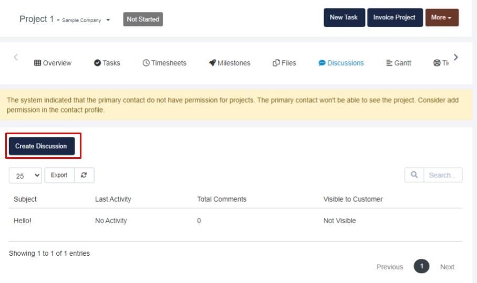Click the search magnifier icon
The image size is (477, 283).
[x=414, y=176]
